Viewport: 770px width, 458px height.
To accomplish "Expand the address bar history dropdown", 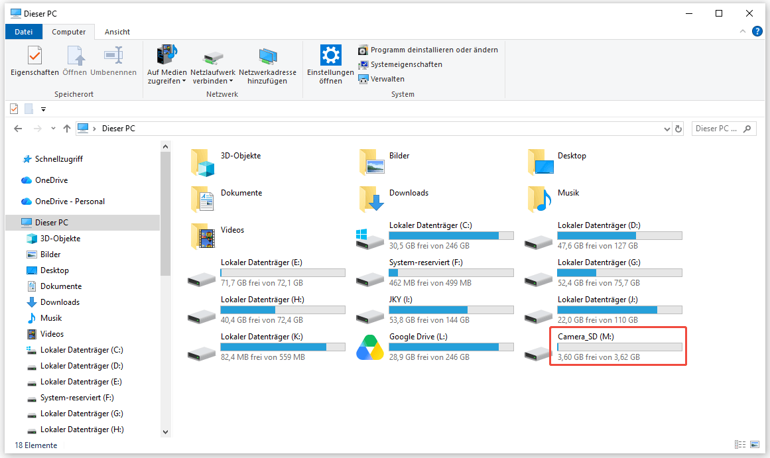I will 667,129.
